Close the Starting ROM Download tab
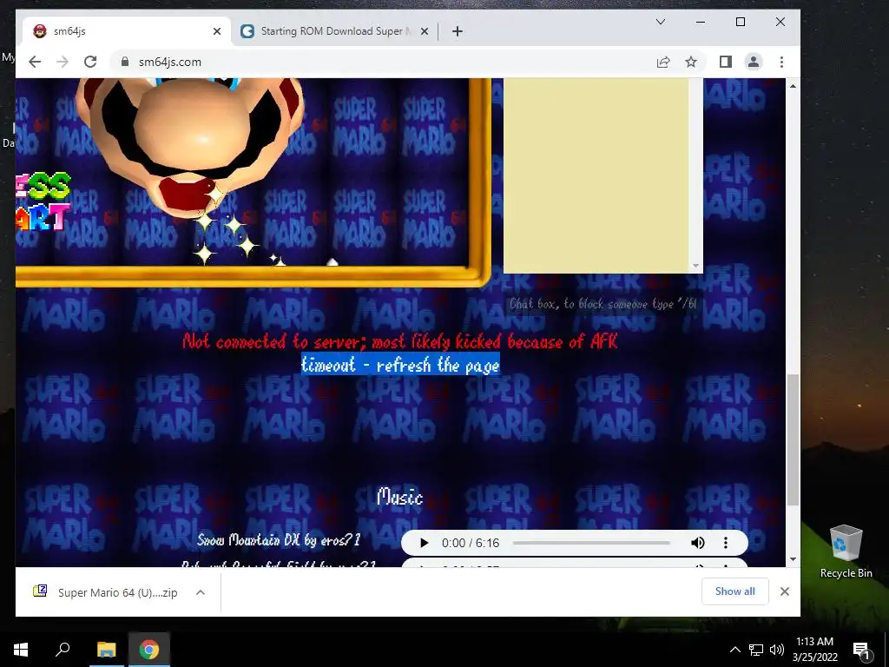This screenshot has height=667, width=889. tap(424, 31)
